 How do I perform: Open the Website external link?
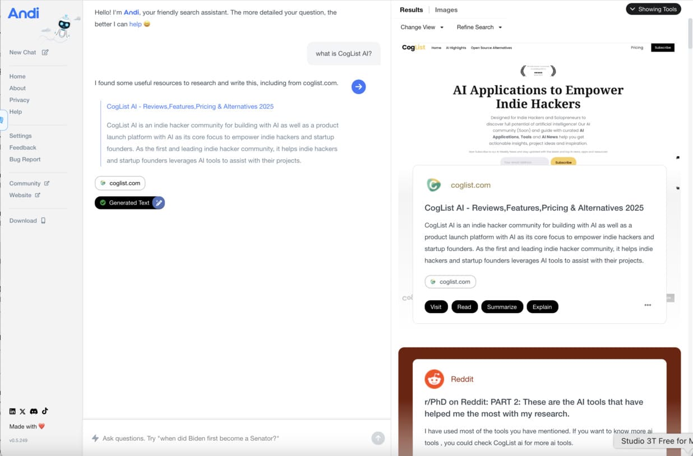point(25,195)
